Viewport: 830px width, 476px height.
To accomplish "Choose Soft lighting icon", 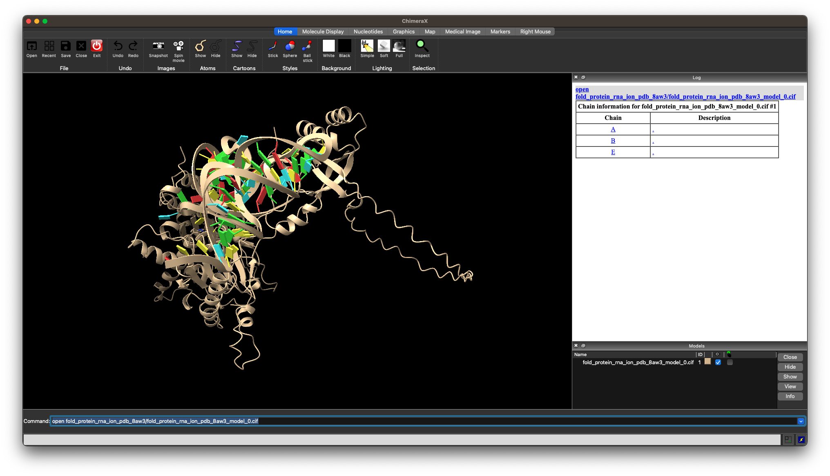I will click(x=384, y=46).
